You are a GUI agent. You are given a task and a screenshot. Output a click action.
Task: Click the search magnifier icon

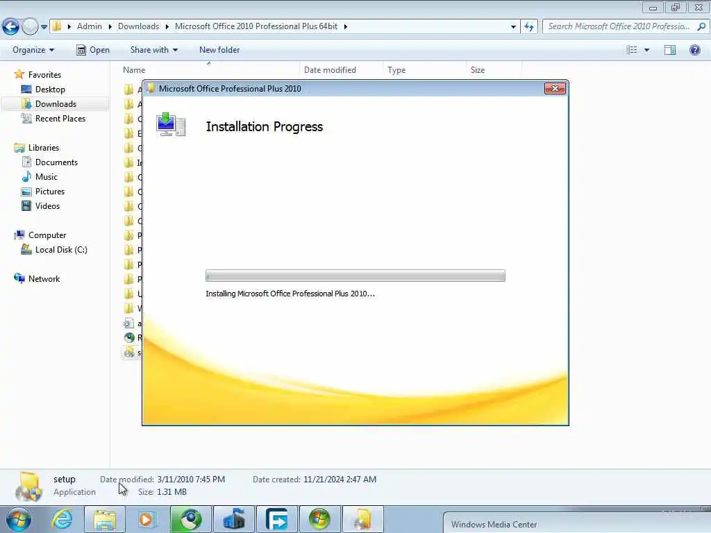(701, 26)
